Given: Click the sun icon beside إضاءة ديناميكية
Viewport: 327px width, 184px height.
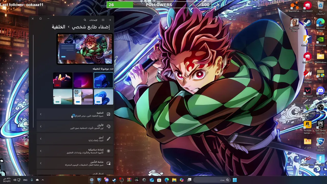Looking at the screenshot, I should (109, 151).
